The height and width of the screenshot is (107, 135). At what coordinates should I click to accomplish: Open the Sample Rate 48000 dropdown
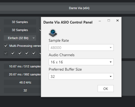(81, 48)
